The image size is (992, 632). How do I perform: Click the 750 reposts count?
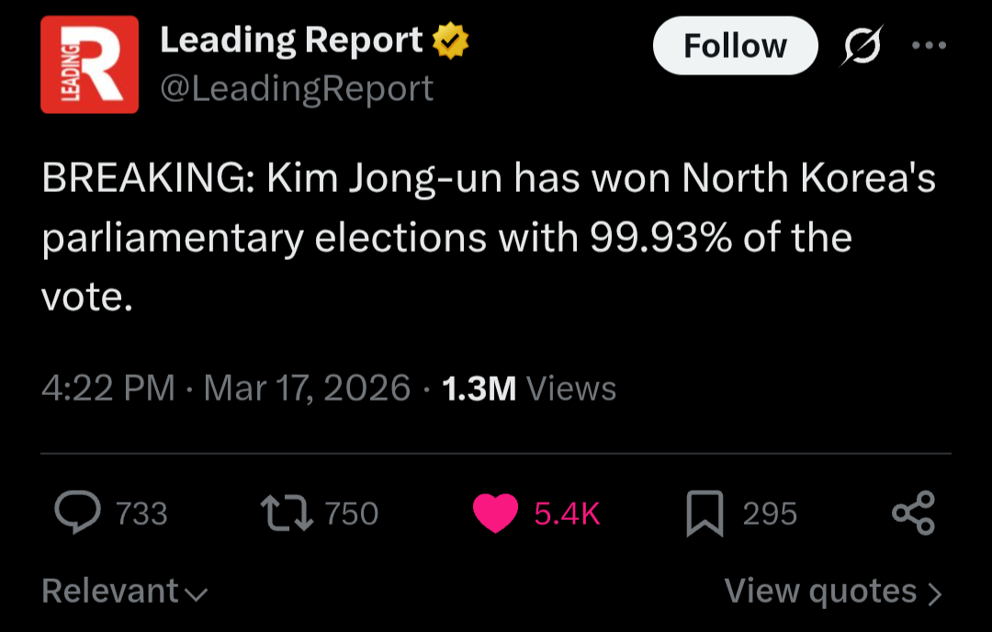[x=352, y=513]
